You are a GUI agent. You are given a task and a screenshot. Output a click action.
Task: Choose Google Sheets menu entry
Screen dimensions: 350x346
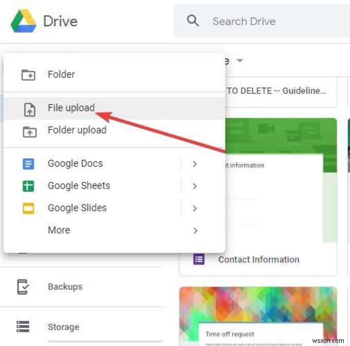click(x=114, y=186)
